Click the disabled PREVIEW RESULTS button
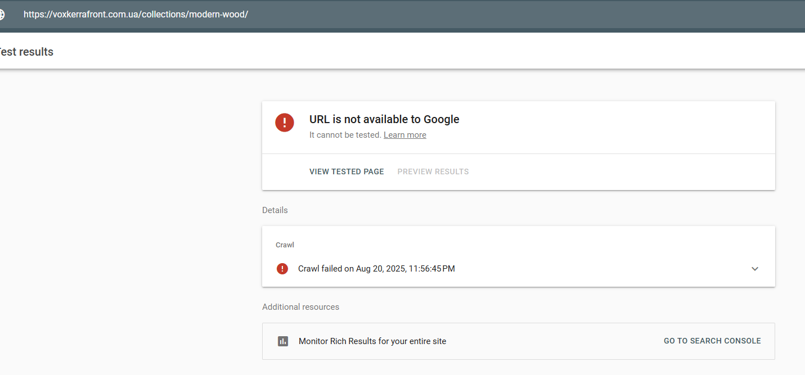This screenshot has width=805, height=375. (x=433, y=171)
